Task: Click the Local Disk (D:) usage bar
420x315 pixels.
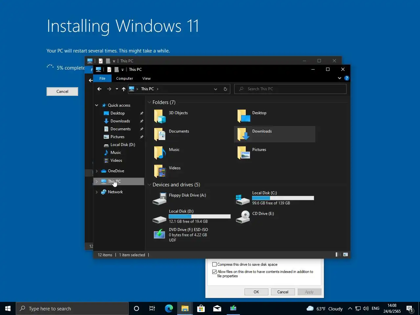Action: (199, 217)
